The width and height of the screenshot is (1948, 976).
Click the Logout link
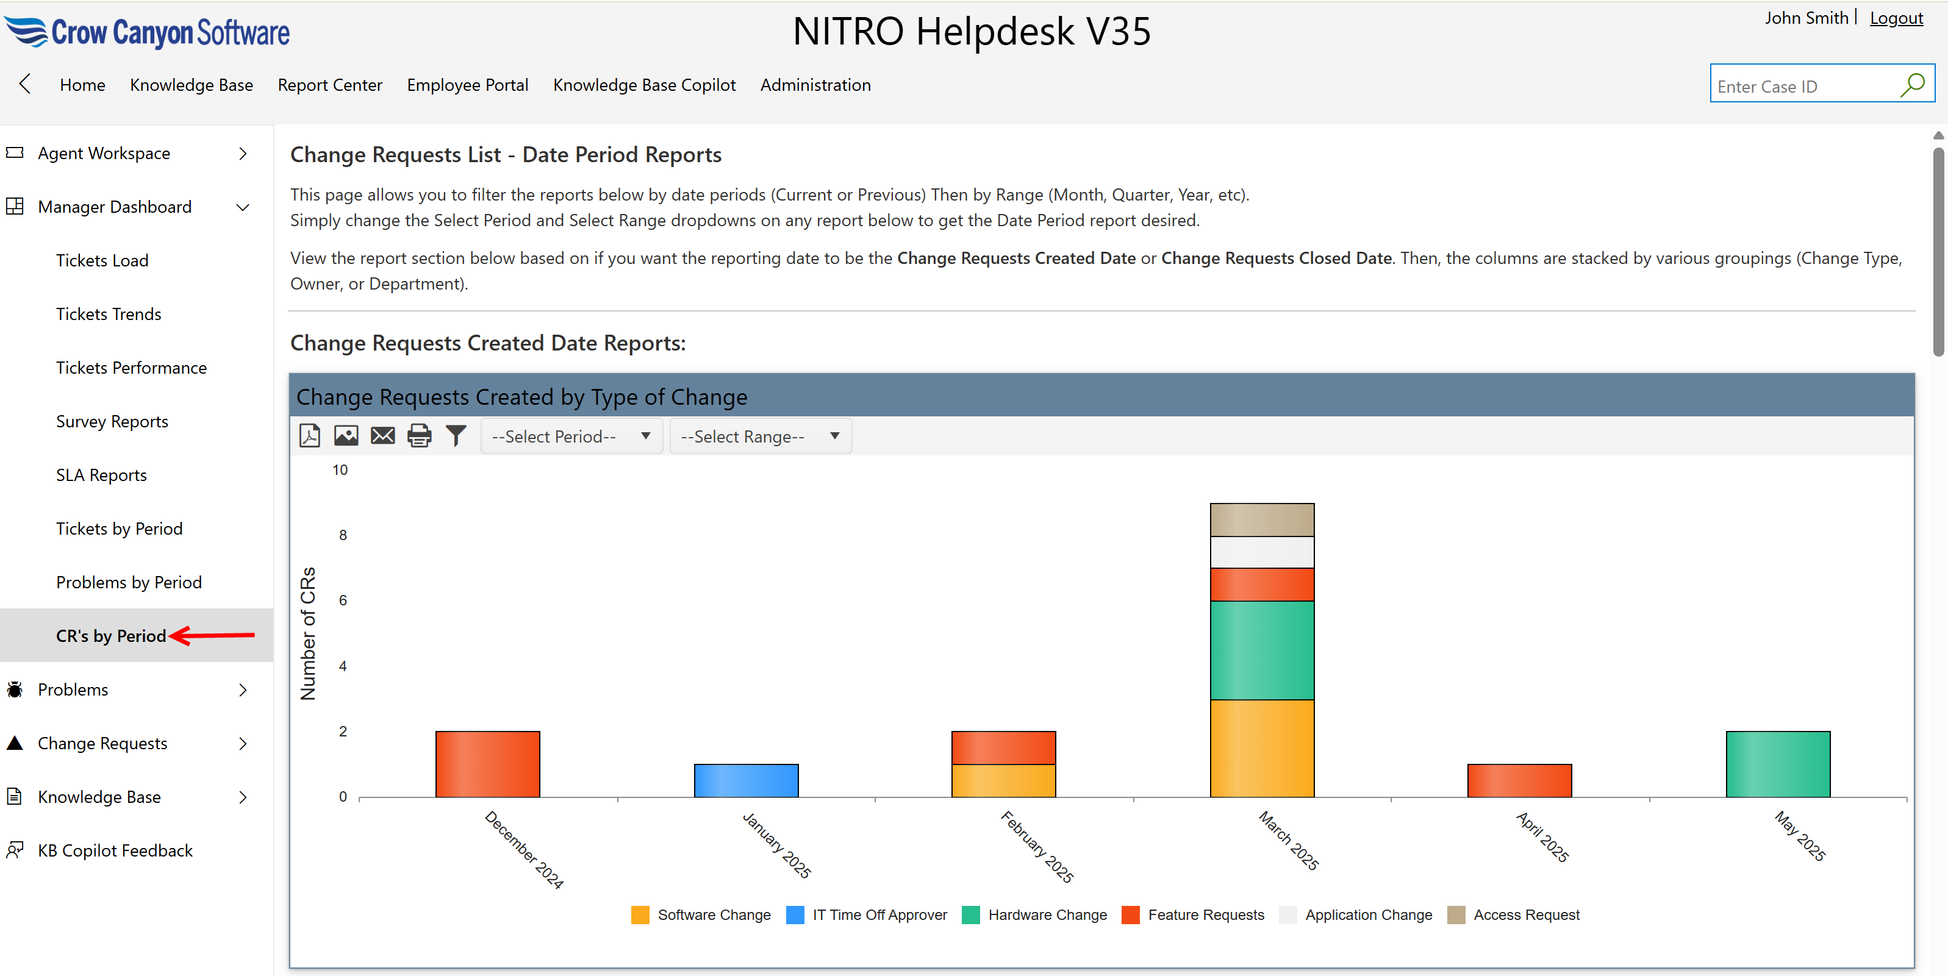[x=1896, y=18]
